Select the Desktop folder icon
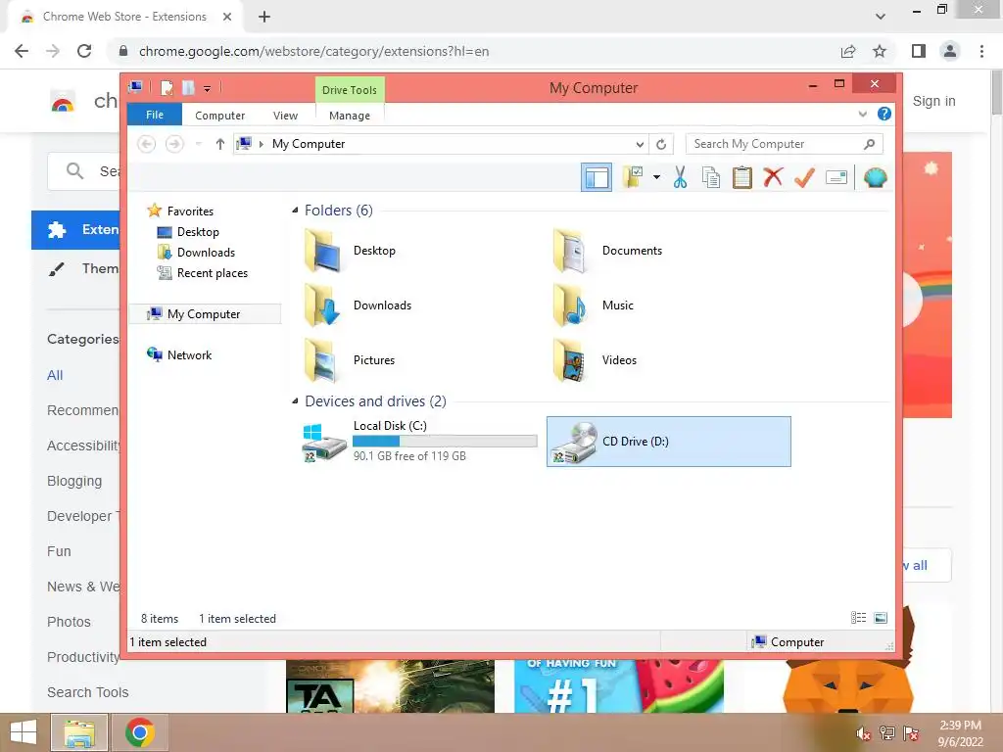Screen dimensions: 1003x752 pyautogui.click(x=321, y=252)
